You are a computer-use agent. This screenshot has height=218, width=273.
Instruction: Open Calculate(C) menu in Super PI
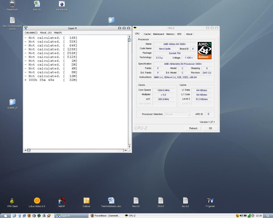[31, 33]
